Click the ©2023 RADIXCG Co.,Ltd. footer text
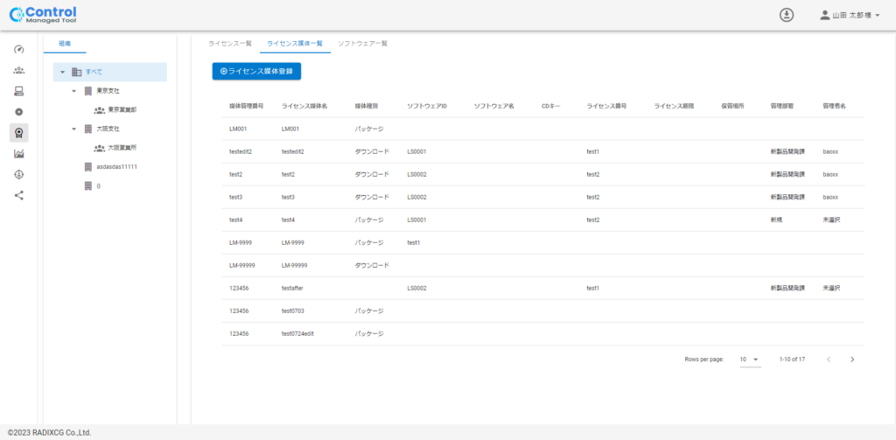This screenshot has width=896, height=440. click(x=50, y=433)
